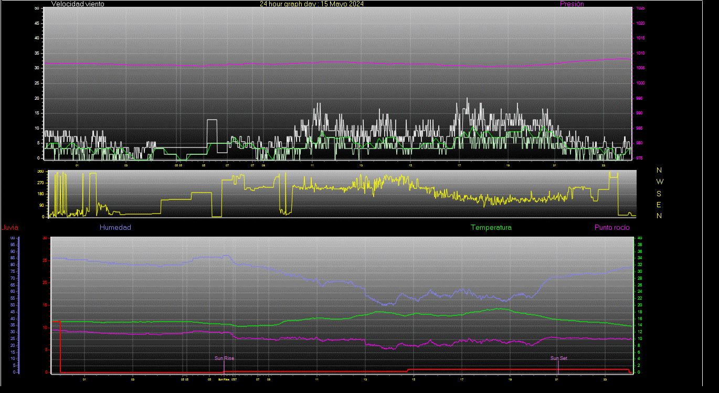Click the '995' value on pressure axis

(639, 98)
